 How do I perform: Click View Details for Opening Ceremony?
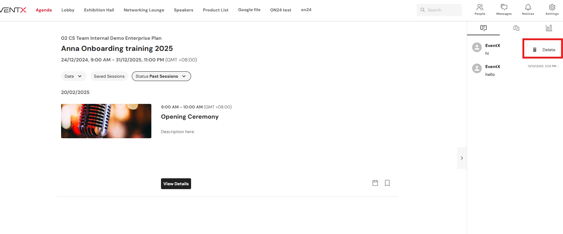176,184
